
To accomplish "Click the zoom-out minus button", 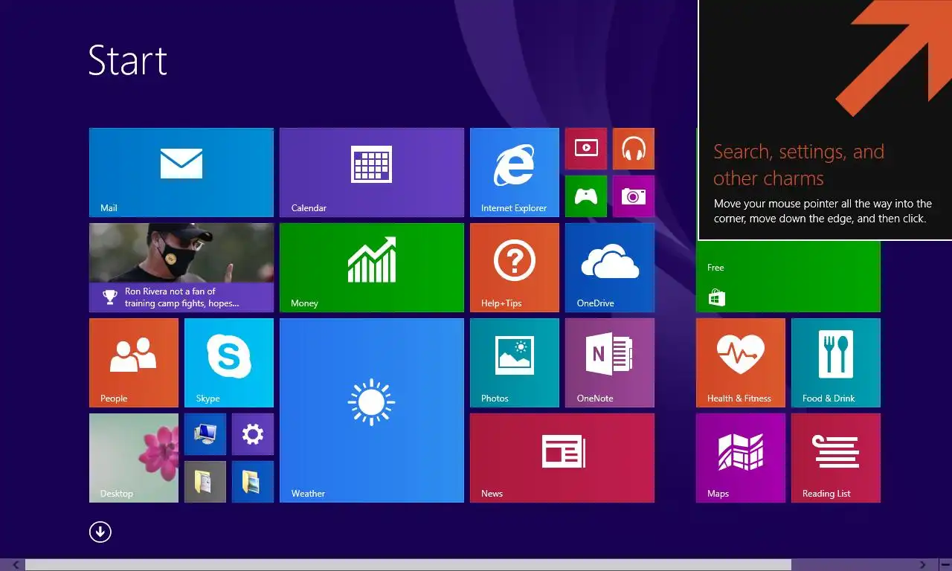I will tap(945, 565).
